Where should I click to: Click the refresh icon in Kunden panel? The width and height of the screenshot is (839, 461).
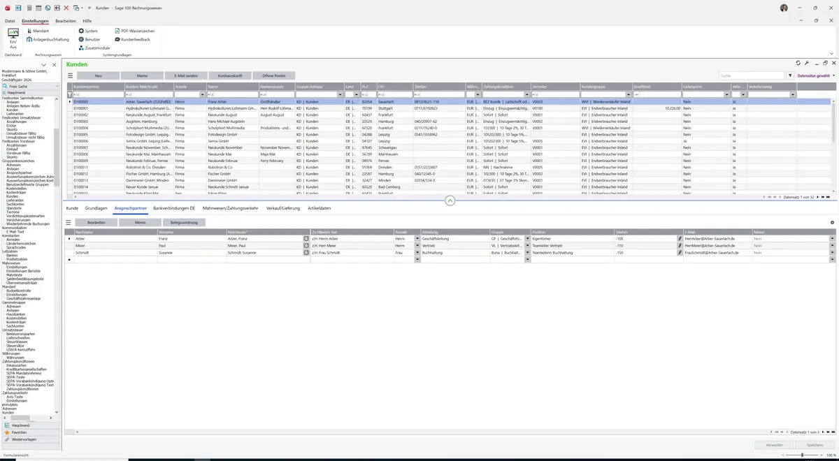click(x=798, y=63)
